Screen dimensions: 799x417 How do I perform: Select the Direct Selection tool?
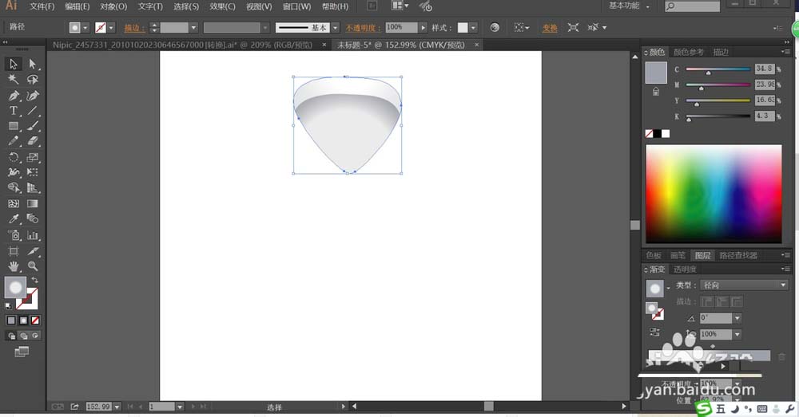coord(33,64)
